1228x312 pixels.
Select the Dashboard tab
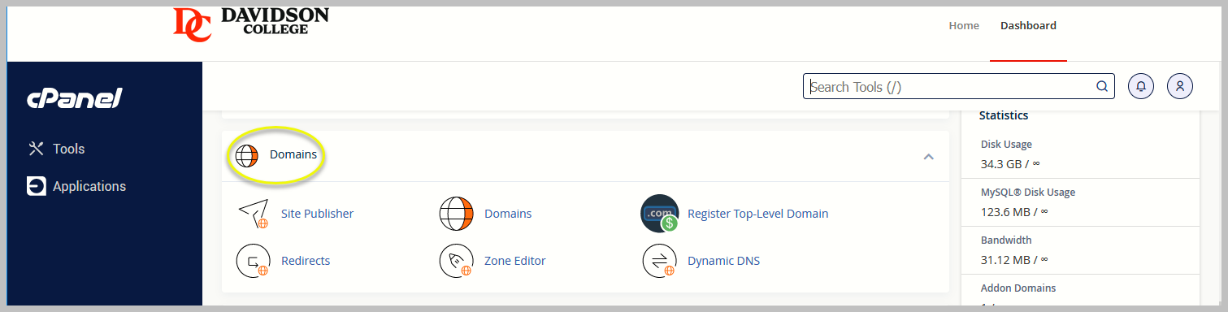click(x=1028, y=25)
